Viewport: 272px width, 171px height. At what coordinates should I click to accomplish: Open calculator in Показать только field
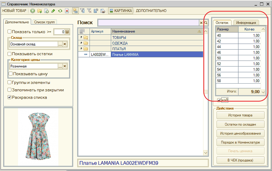[67, 32]
